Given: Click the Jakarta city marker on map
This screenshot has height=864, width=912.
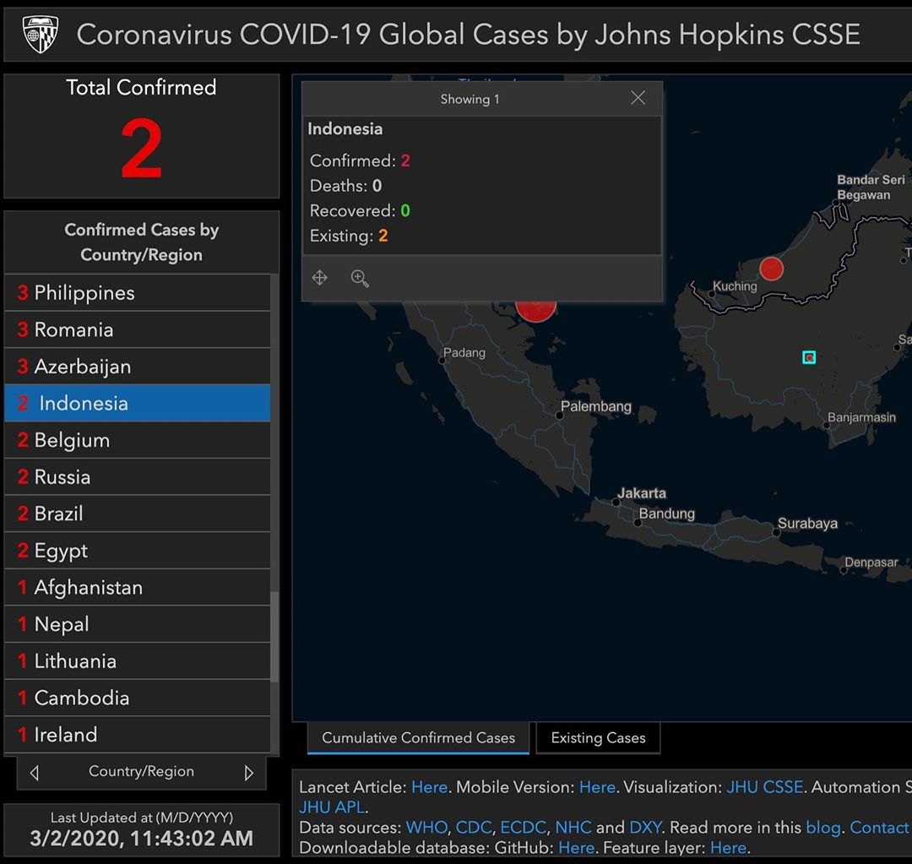Looking at the screenshot, I should click(616, 502).
